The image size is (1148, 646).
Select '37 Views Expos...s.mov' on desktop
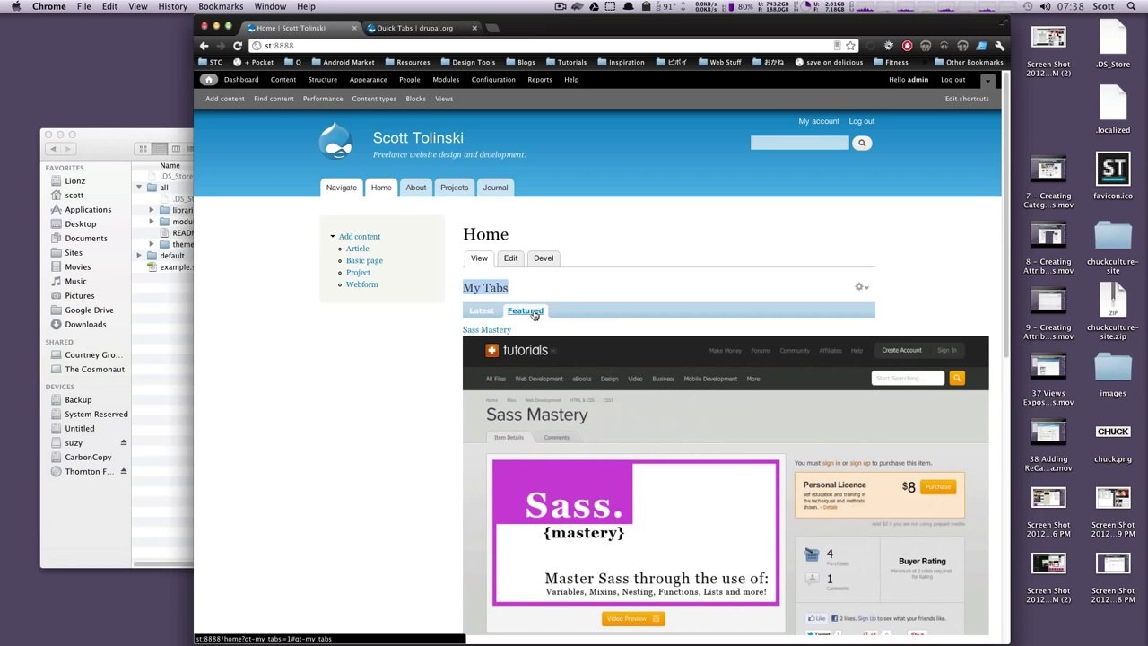1048,379
